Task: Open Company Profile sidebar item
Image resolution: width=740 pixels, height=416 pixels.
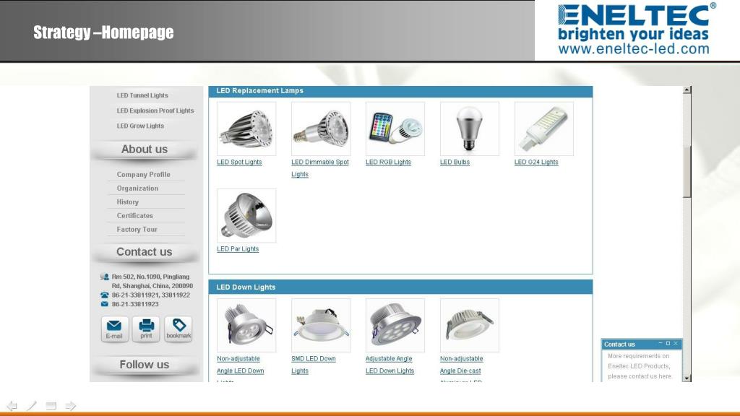Action: click(144, 175)
